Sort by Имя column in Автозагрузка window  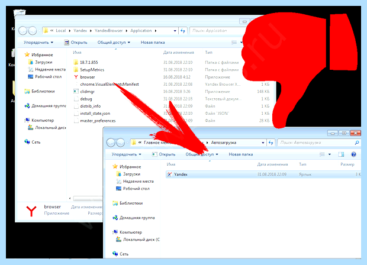tap(171, 164)
